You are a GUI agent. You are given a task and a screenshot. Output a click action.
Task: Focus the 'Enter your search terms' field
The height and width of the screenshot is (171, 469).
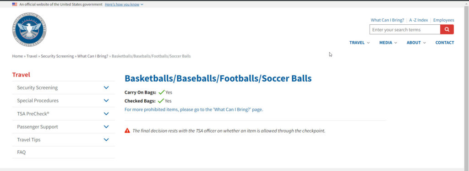[x=405, y=29]
